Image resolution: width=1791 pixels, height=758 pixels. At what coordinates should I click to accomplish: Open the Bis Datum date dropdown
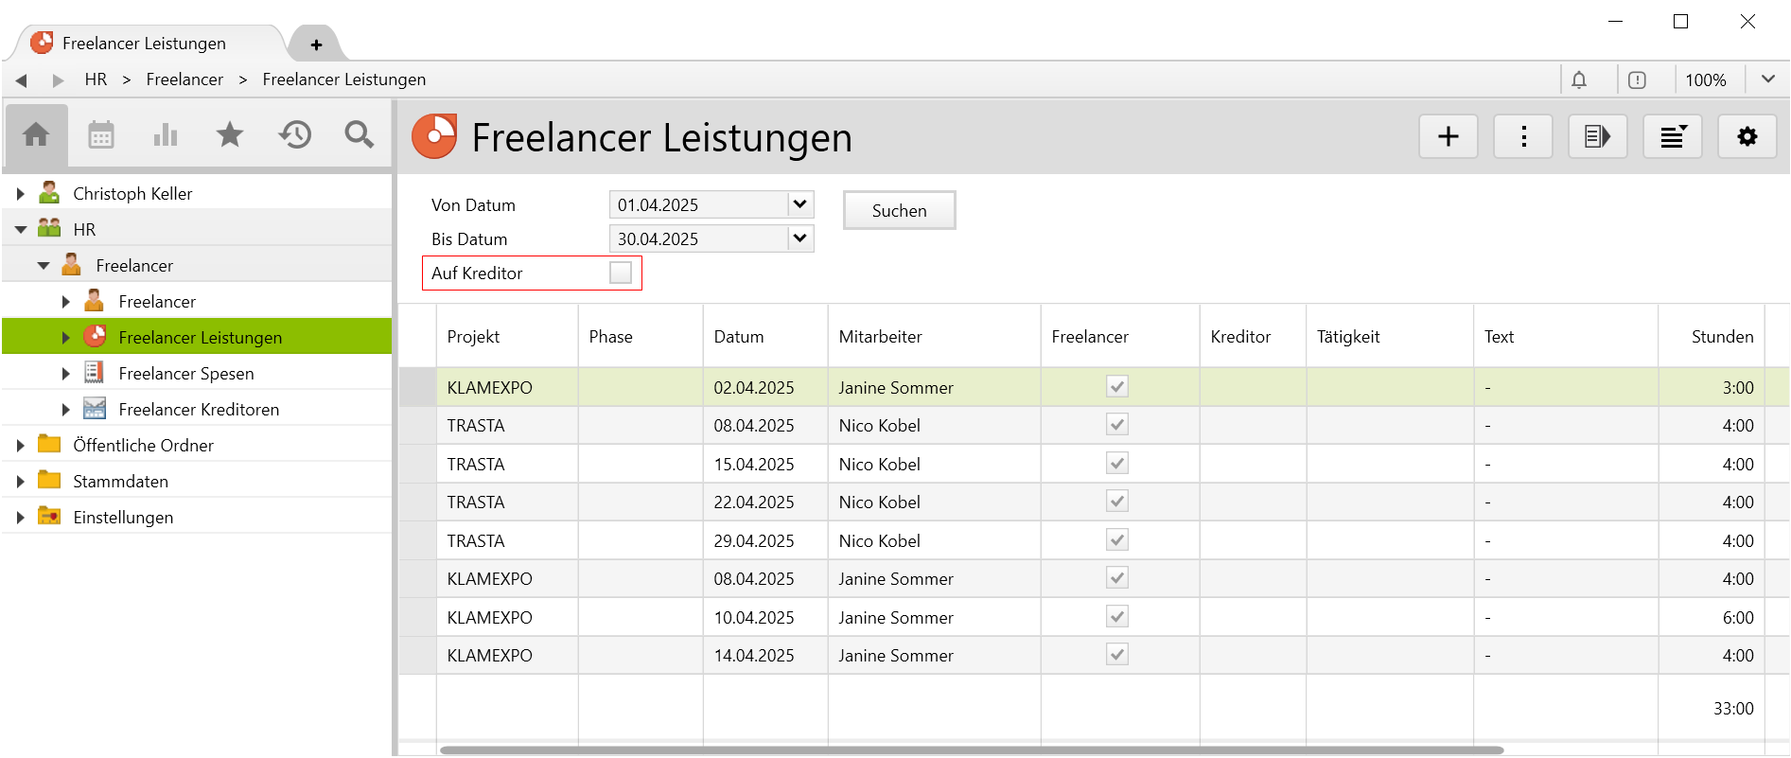pyautogui.click(x=799, y=238)
